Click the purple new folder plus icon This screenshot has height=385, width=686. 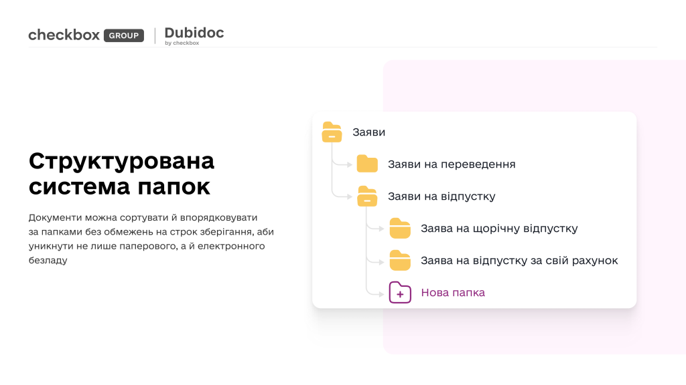point(400,293)
